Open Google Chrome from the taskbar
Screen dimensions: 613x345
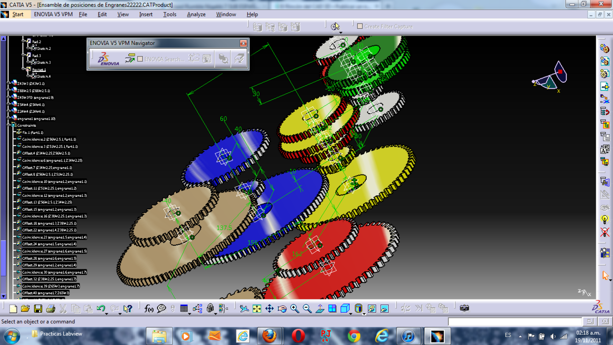pos(354,336)
